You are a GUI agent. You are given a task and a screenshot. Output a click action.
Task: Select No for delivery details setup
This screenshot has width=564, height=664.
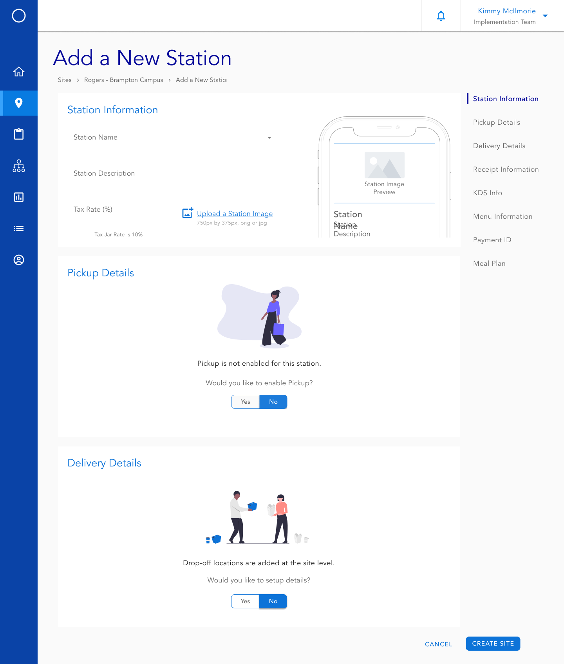tap(273, 601)
